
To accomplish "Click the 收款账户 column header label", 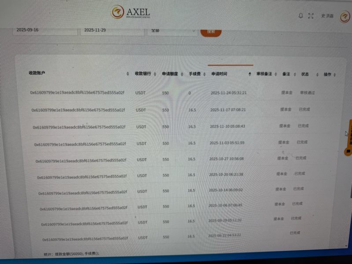I will tap(37, 73).
